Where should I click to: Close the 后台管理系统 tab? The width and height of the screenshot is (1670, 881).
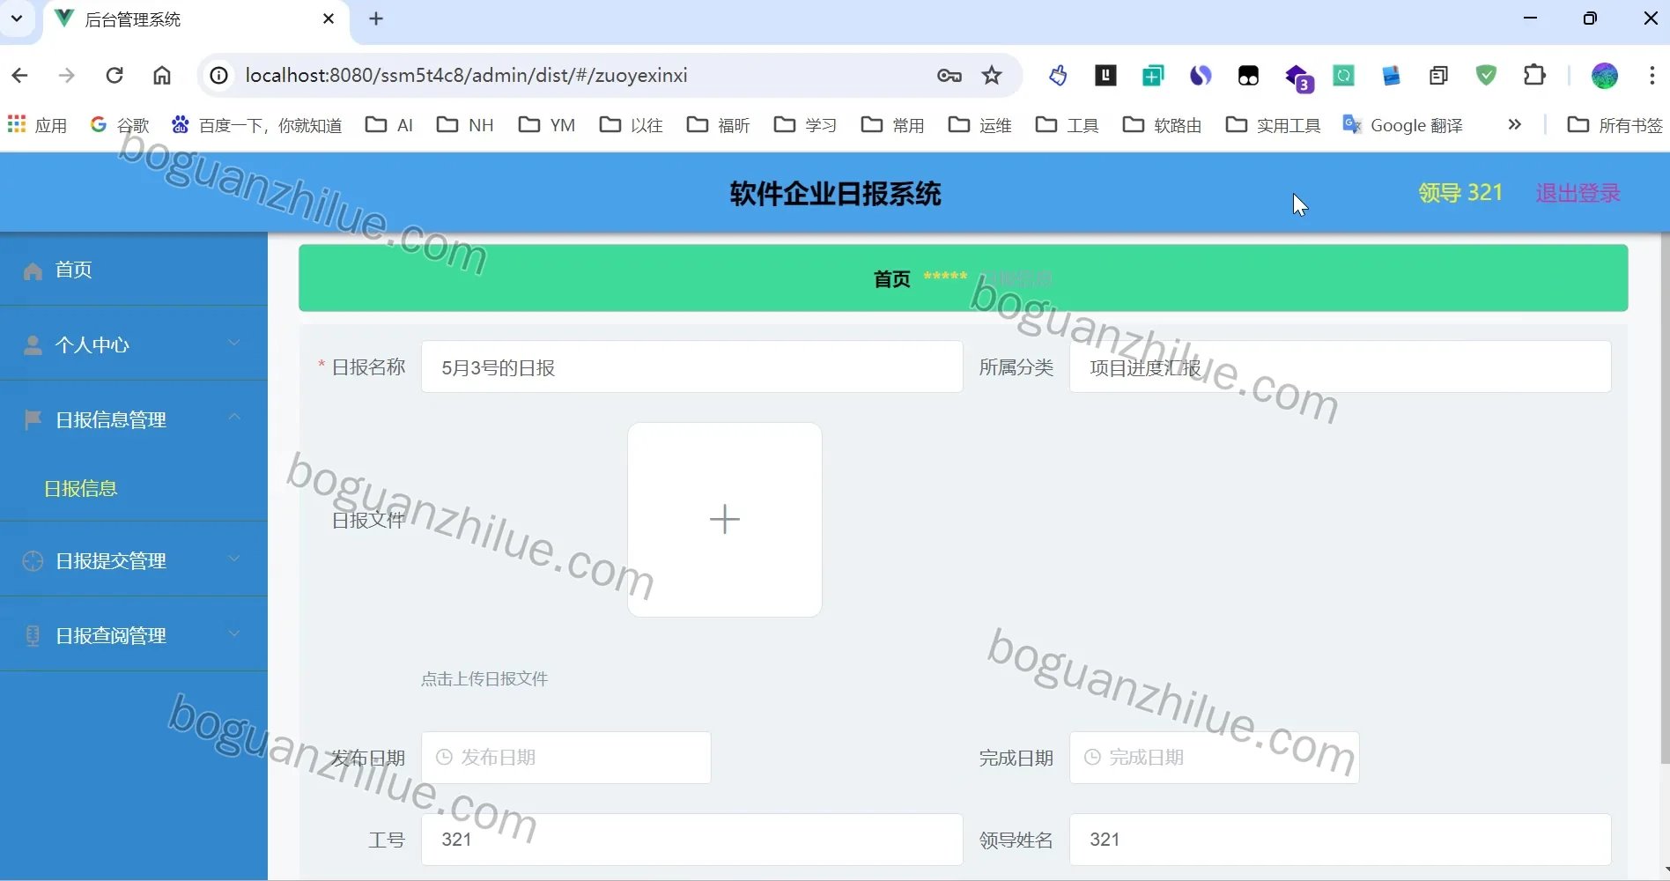coord(329,19)
